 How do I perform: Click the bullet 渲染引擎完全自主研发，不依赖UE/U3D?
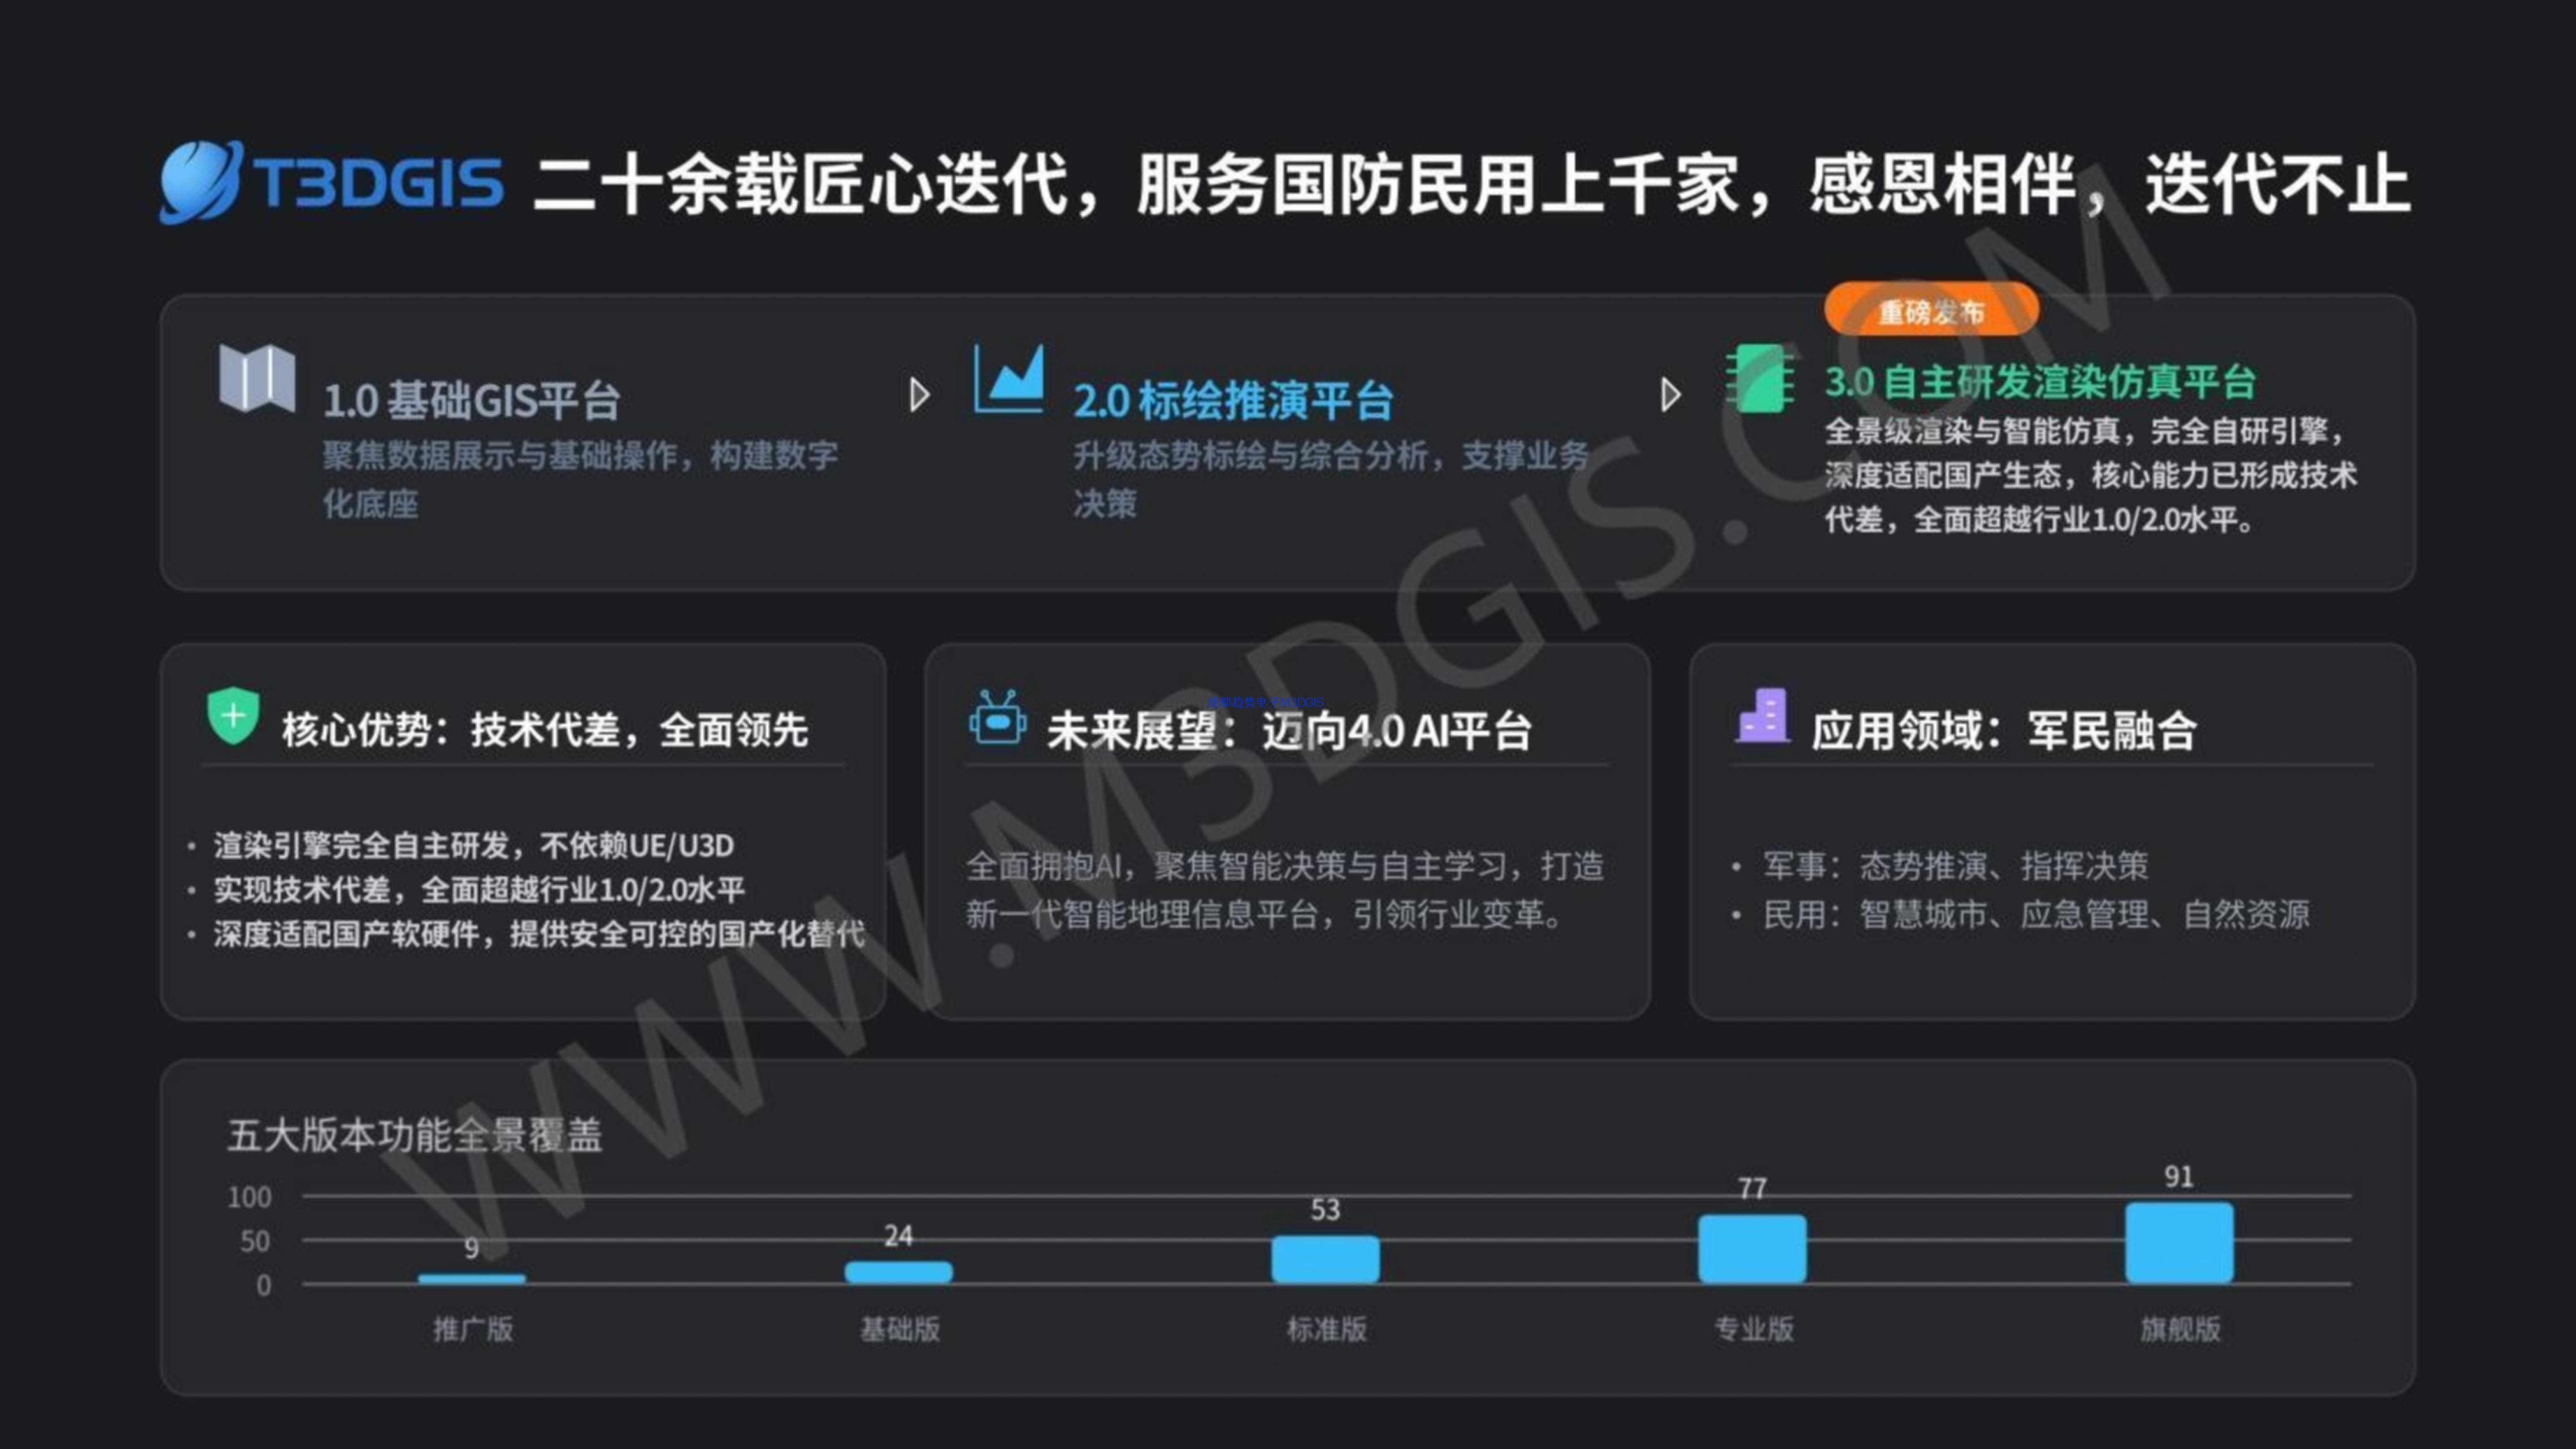click(473, 846)
